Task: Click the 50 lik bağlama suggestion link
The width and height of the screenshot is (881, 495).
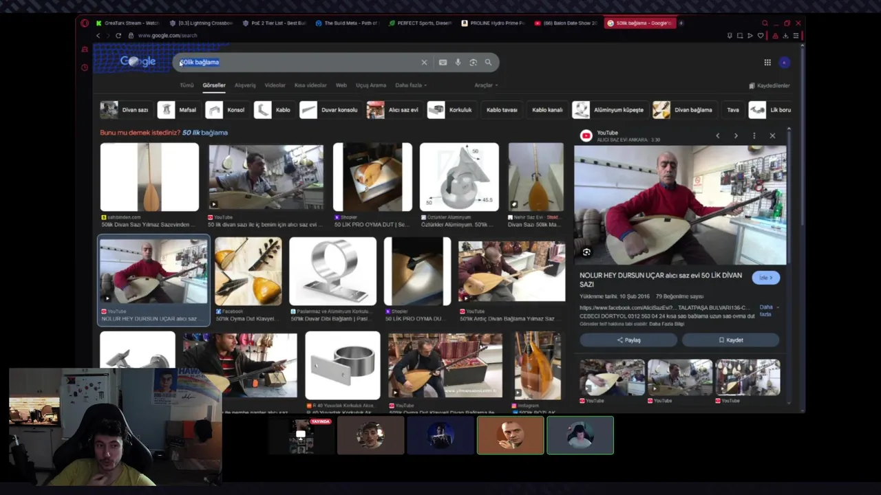Action: [204, 133]
